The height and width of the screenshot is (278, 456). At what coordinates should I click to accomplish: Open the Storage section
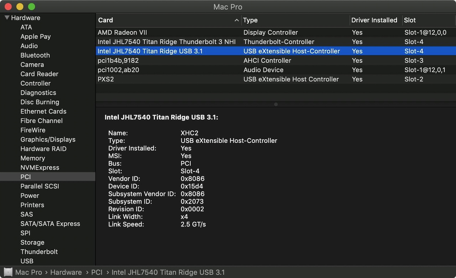click(x=32, y=242)
